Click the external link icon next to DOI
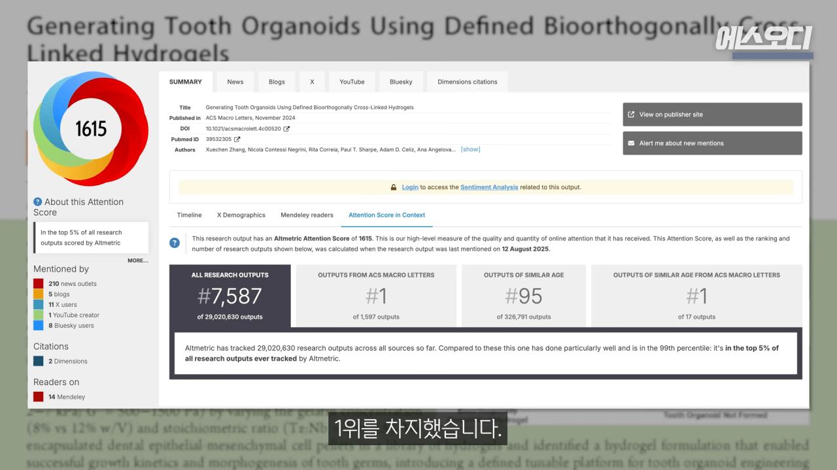The width and height of the screenshot is (837, 470). 286,129
